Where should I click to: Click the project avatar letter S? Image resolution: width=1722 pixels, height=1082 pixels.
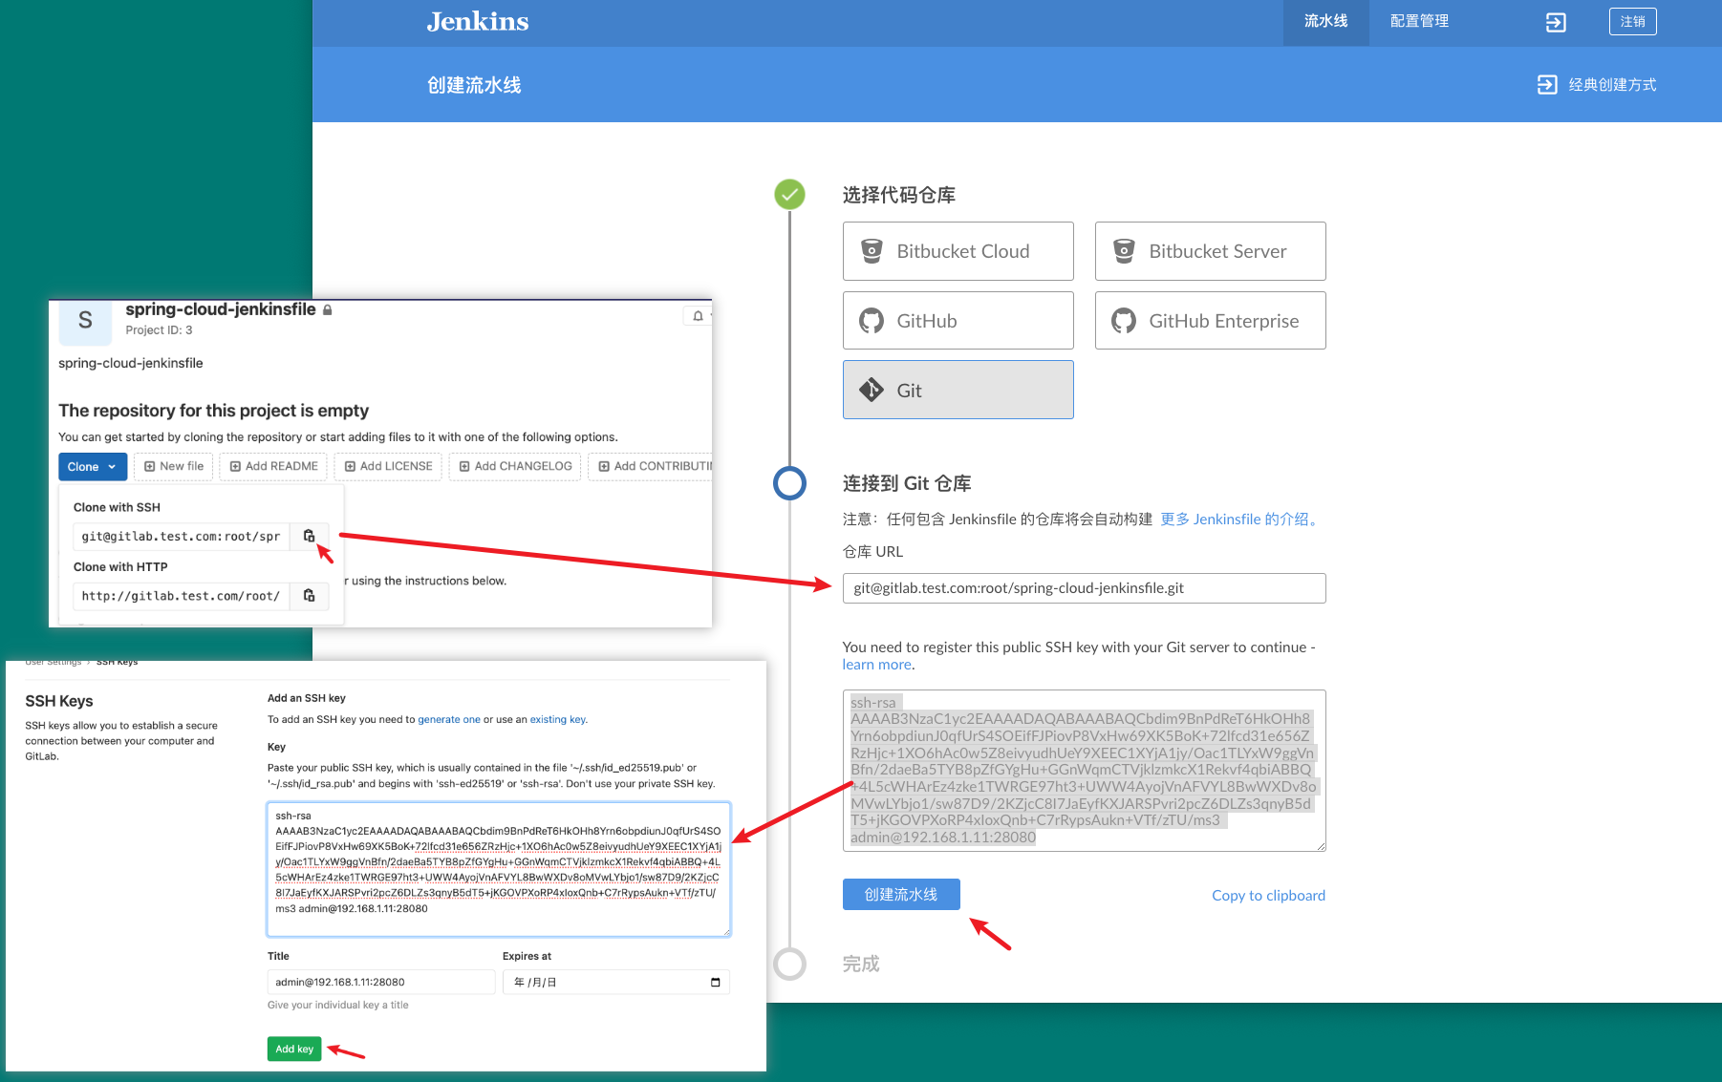tap(85, 321)
